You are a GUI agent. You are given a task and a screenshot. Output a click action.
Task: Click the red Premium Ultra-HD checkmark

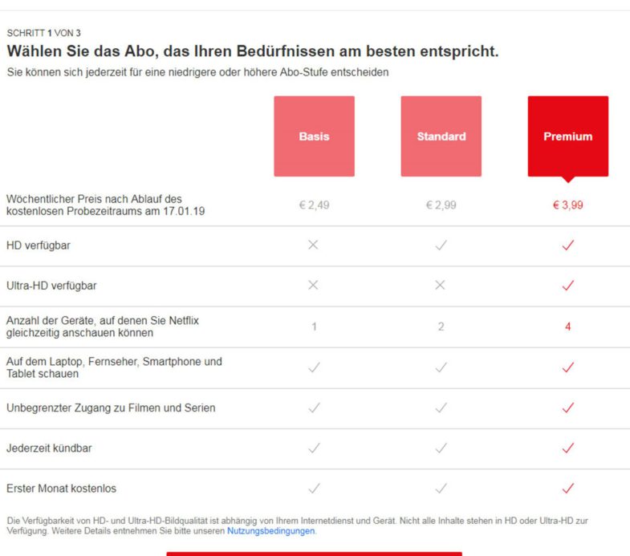click(568, 286)
